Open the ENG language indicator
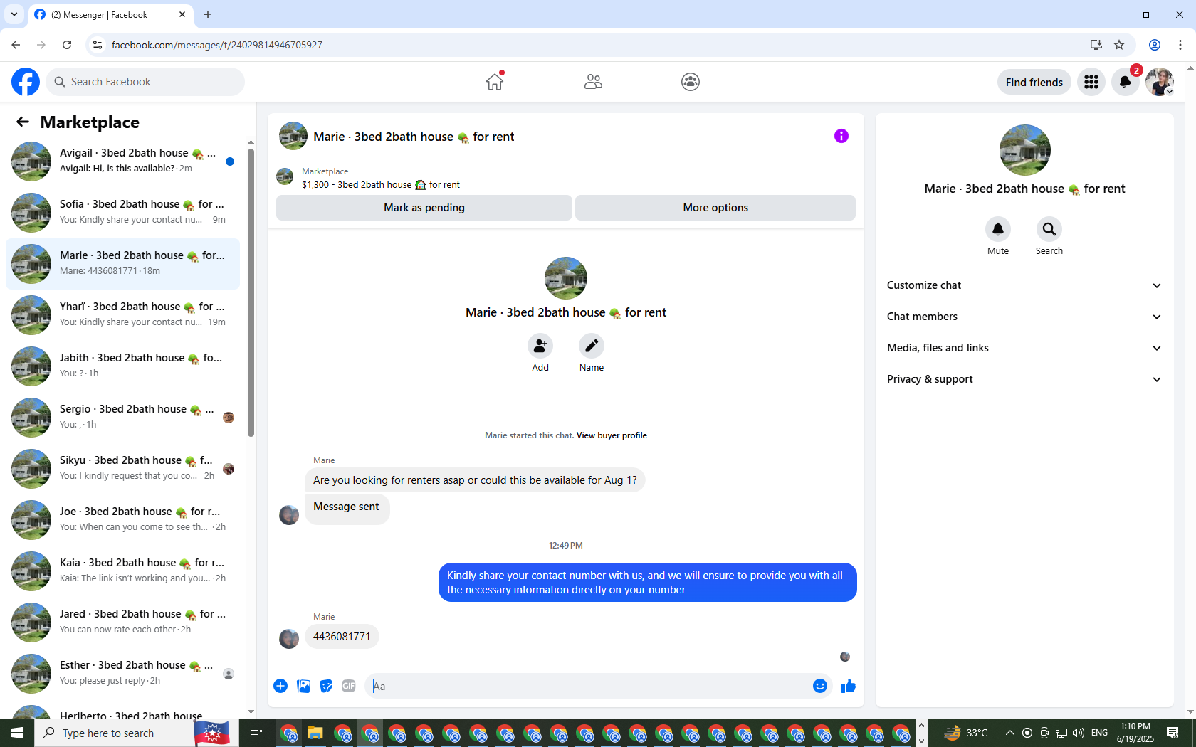 [1099, 733]
